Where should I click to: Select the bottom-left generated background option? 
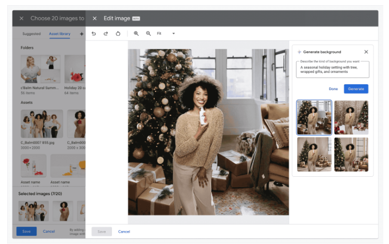tap(314, 155)
